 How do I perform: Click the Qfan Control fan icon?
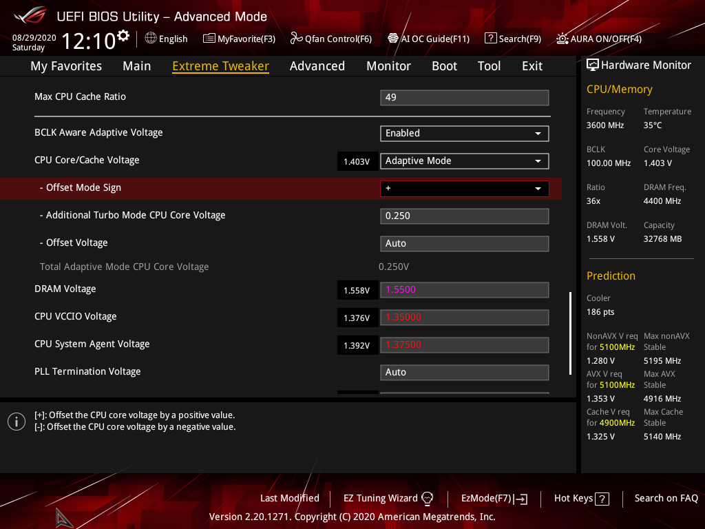pos(296,39)
